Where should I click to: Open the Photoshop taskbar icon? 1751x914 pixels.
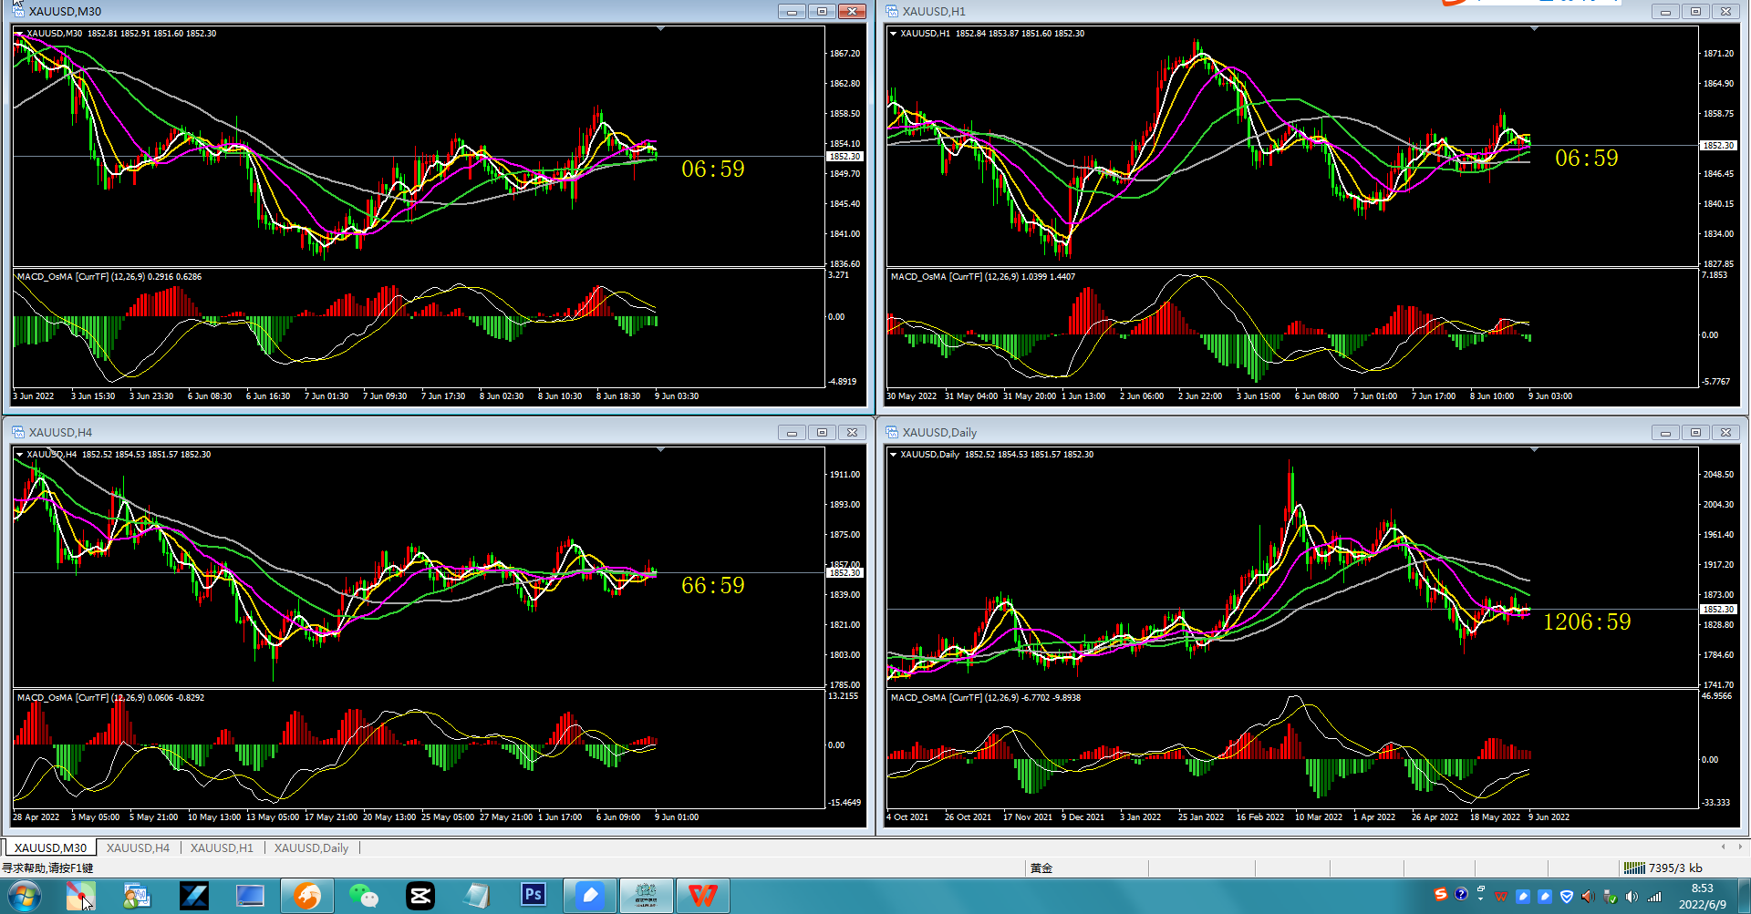(533, 896)
